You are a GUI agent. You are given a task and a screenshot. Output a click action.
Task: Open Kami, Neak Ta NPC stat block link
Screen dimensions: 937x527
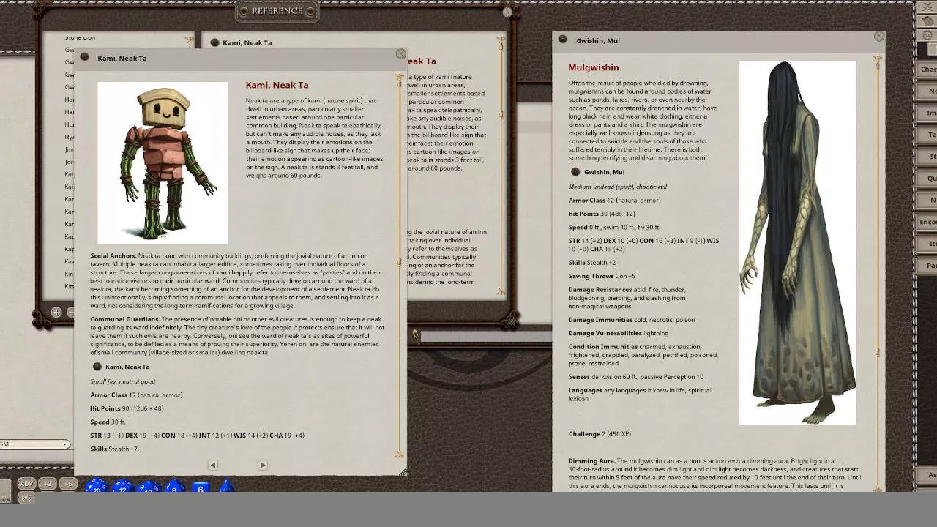pyautogui.click(x=97, y=367)
